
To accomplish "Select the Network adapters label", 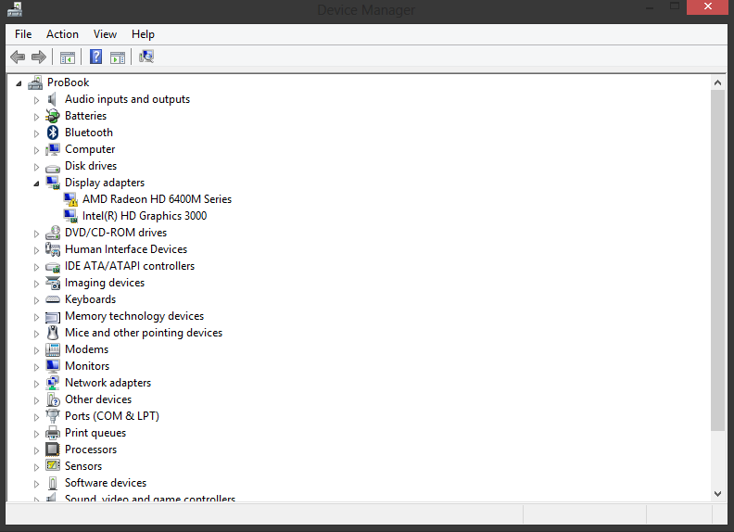I will [108, 383].
